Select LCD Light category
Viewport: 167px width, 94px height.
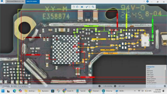[x=150, y=77]
